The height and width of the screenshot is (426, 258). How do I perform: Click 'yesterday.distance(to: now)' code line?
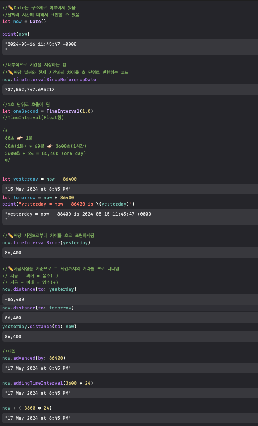coord(39,327)
